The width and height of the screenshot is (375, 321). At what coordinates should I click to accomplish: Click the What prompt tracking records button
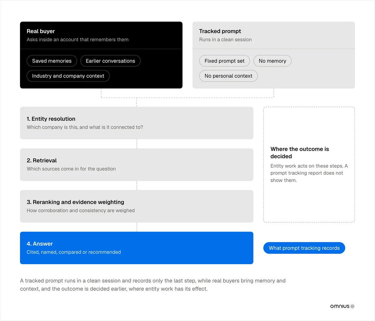click(304, 248)
